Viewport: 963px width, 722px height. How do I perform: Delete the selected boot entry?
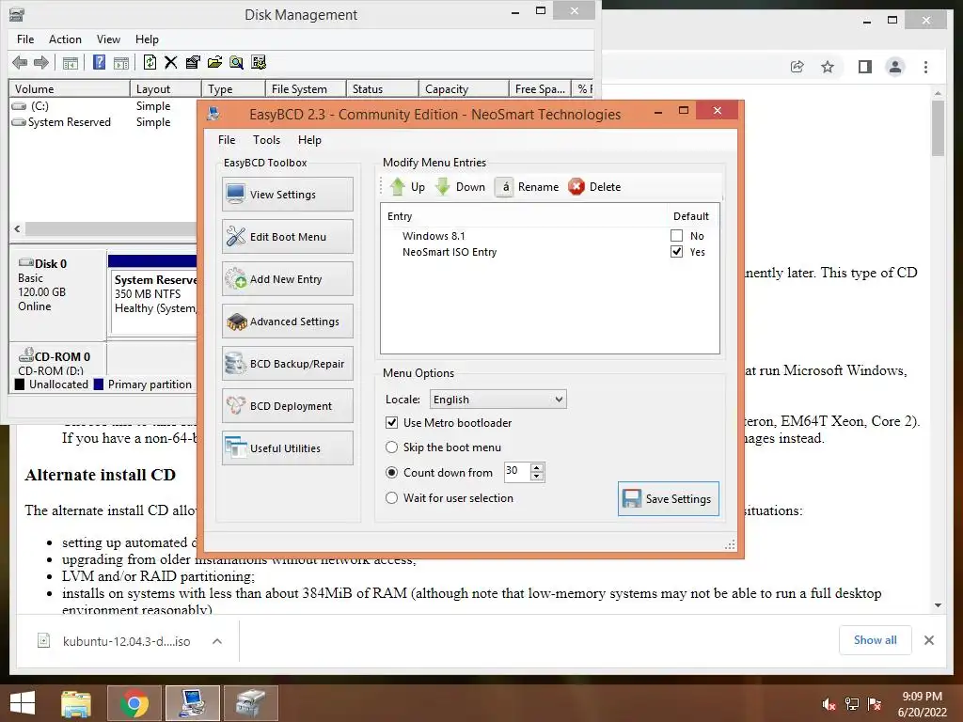click(x=594, y=187)
